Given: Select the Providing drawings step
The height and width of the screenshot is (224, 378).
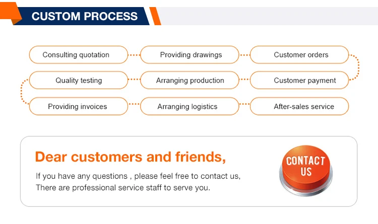Looking at the screenshot, I should click(x=190, y=55).
